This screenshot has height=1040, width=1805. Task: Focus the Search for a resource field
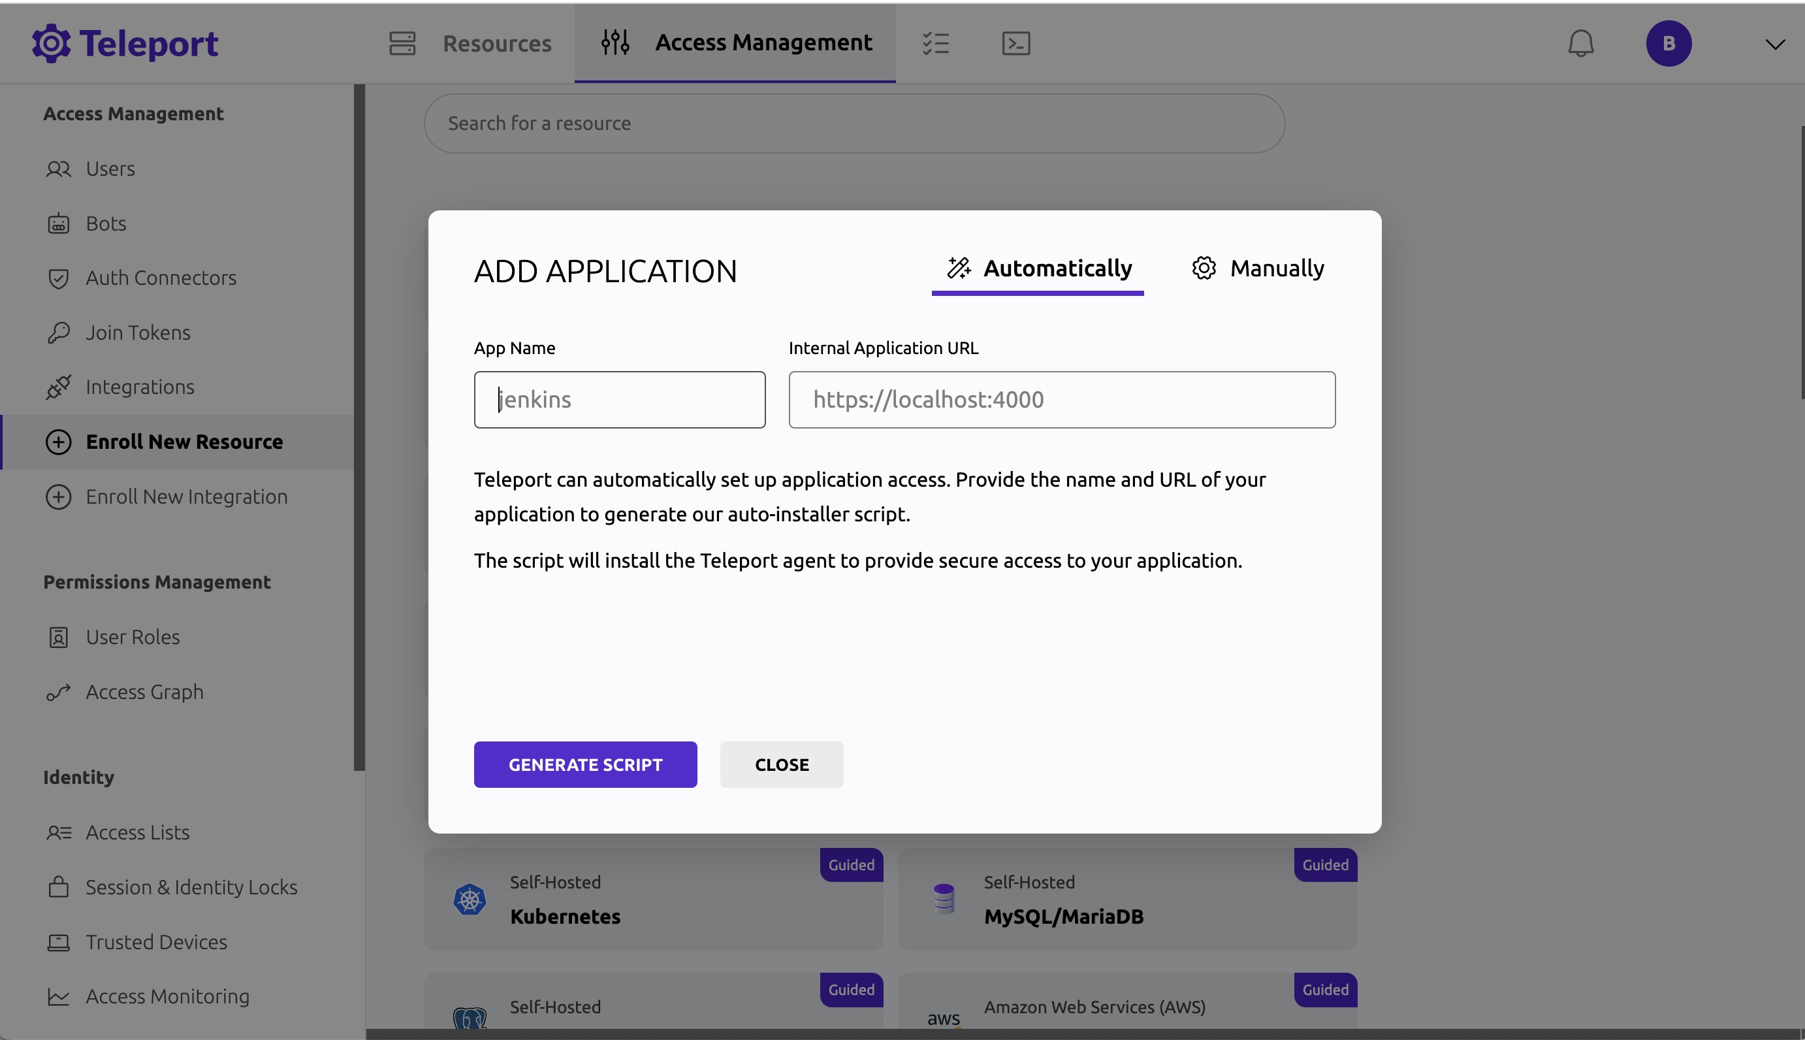pos(855,123)
